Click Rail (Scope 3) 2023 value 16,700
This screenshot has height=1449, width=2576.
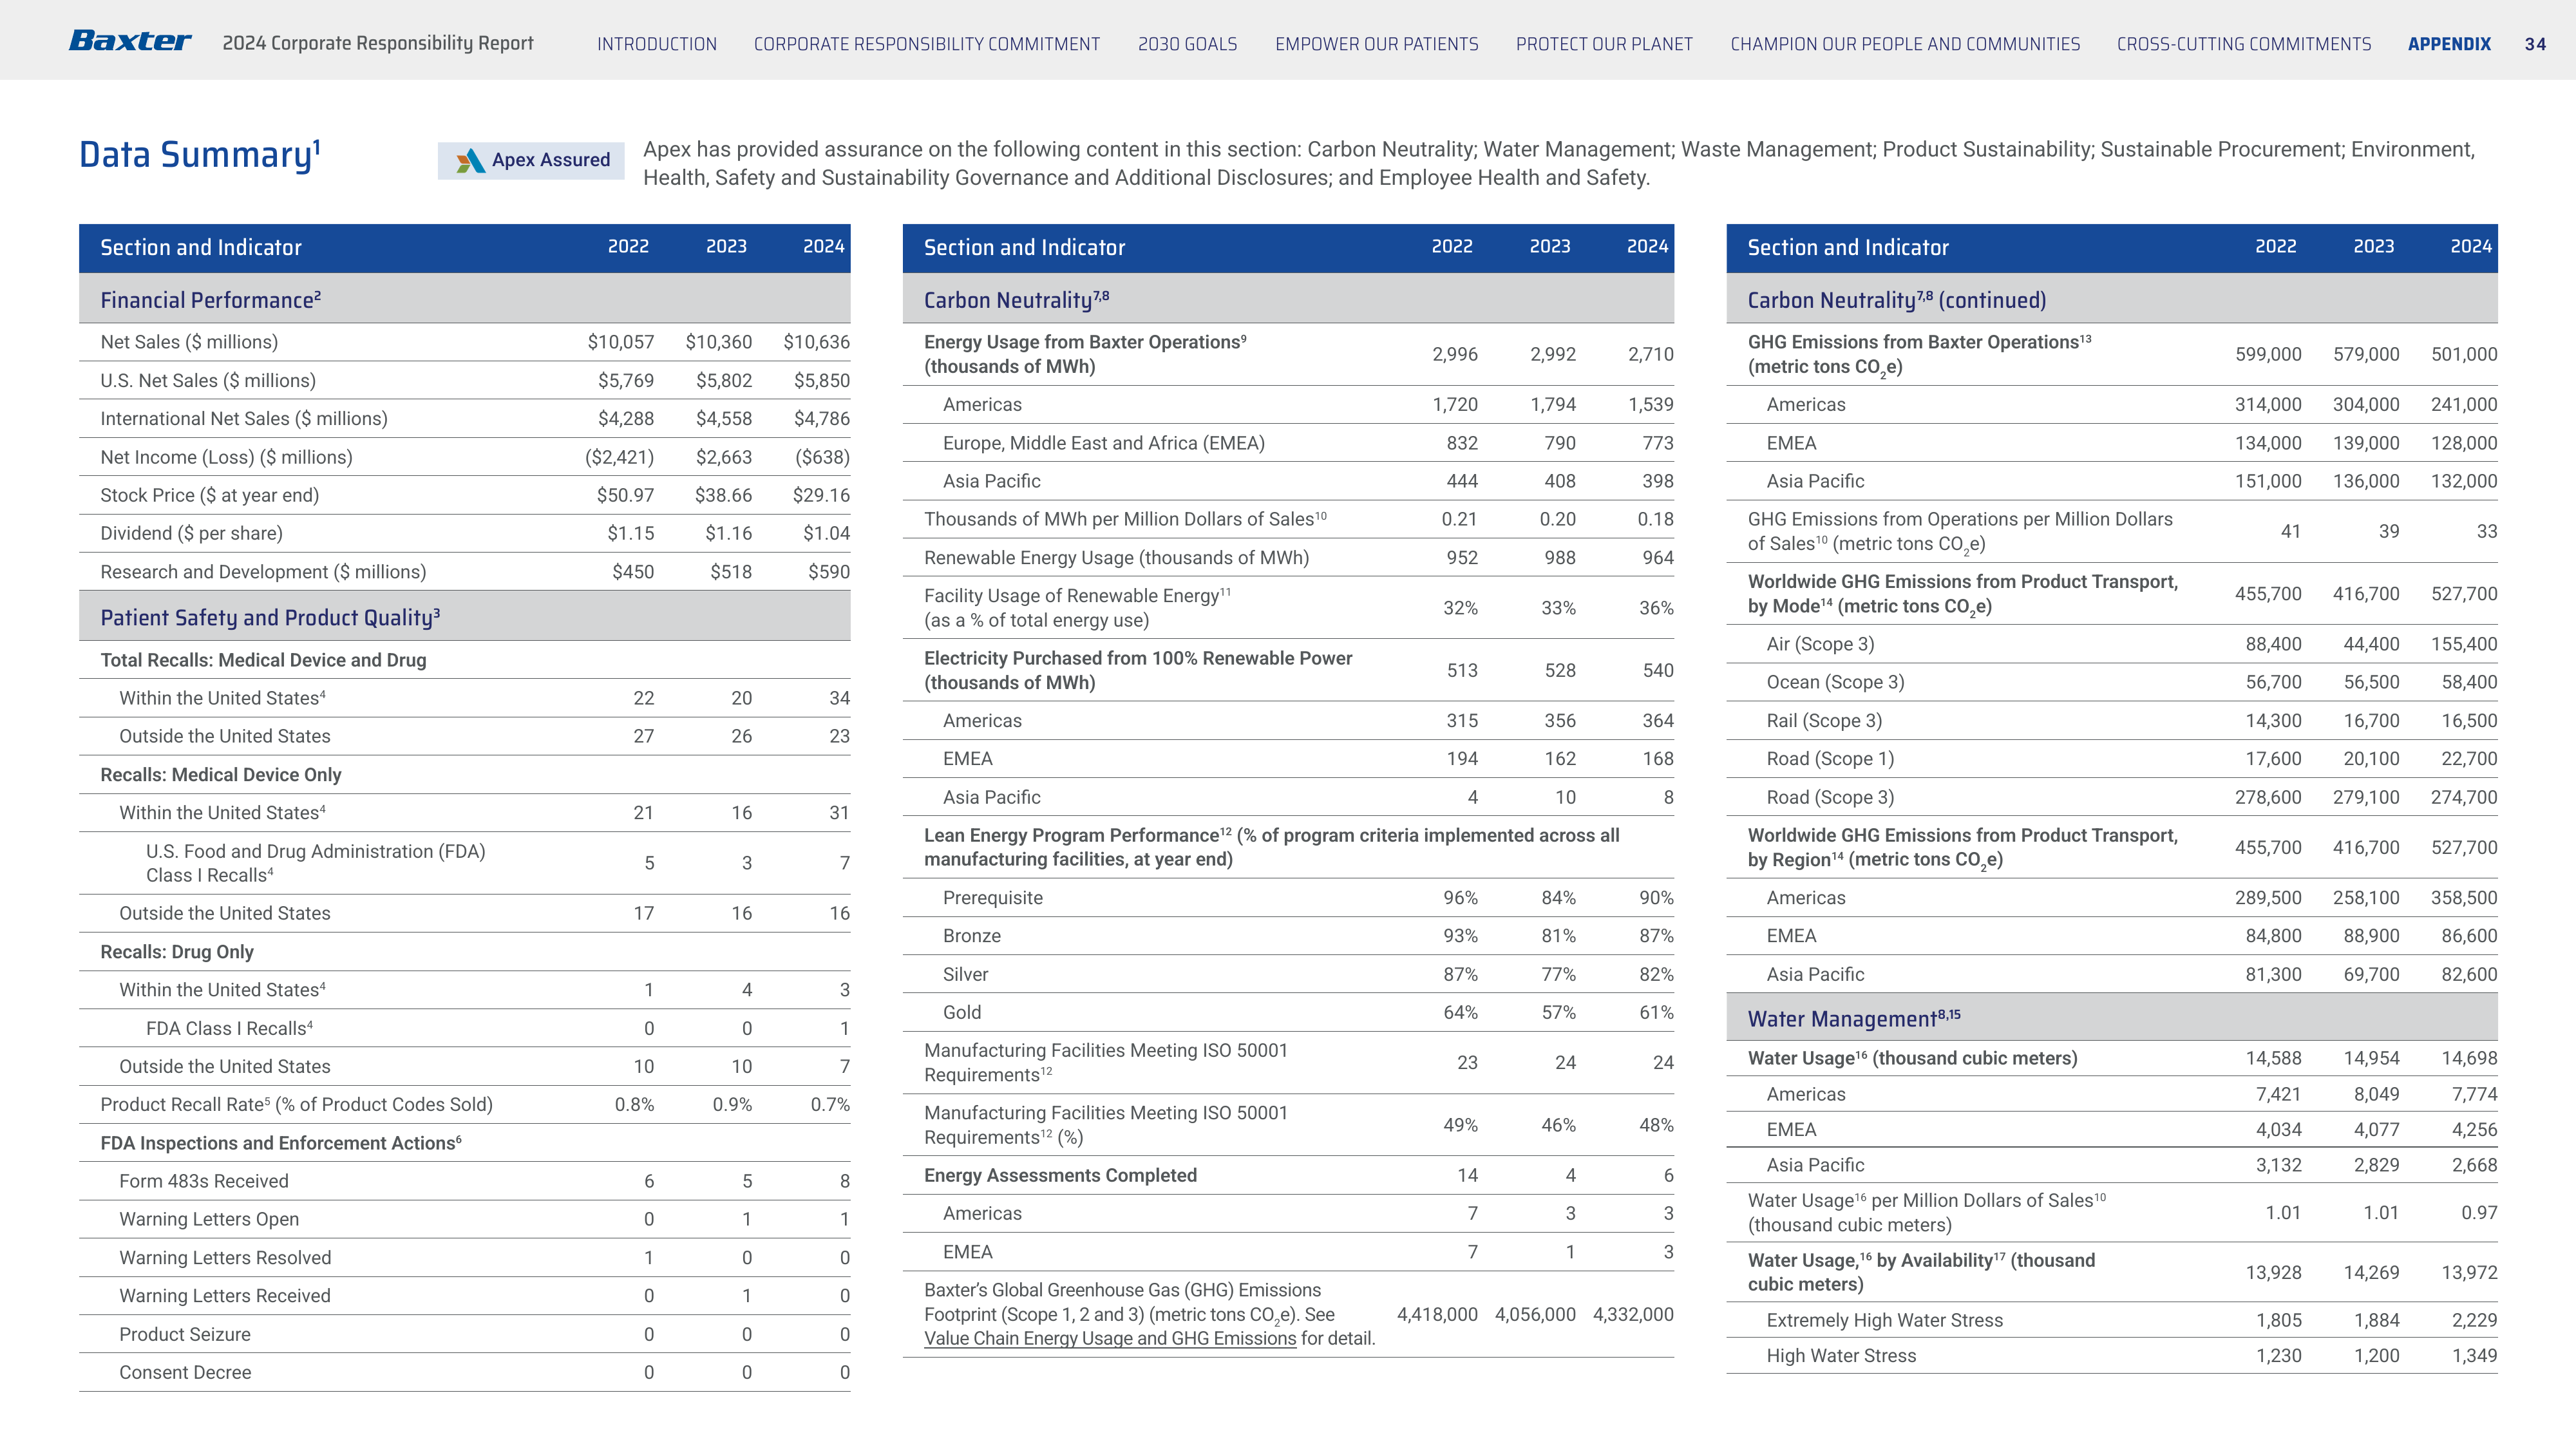[x=2371, y=721]
